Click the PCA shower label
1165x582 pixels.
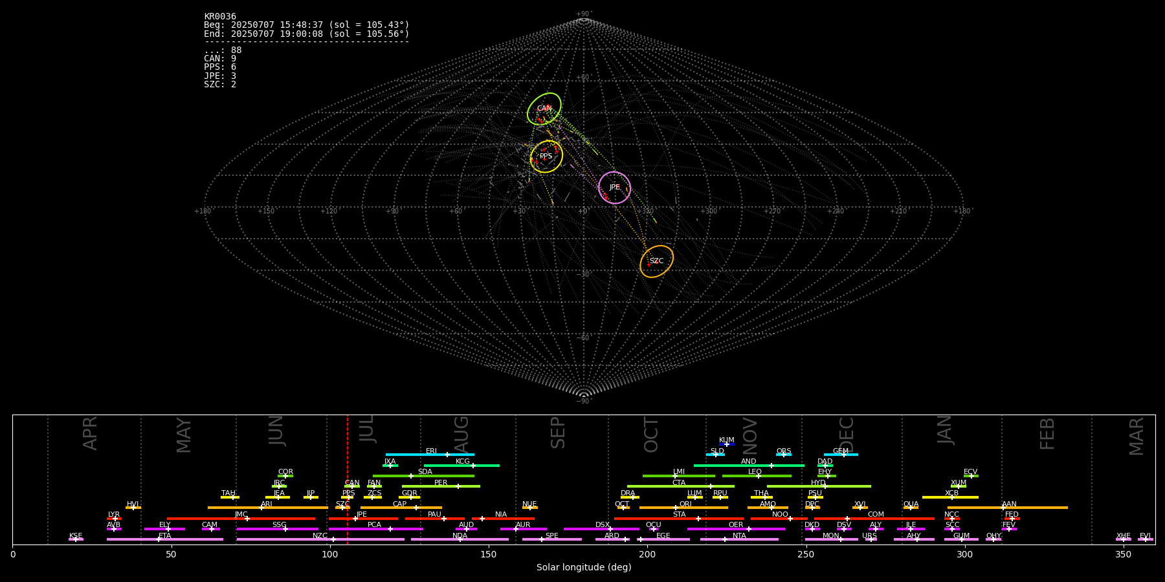click(375, 525)
